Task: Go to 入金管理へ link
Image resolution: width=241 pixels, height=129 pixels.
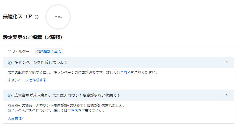Action: tap(16, 118)
